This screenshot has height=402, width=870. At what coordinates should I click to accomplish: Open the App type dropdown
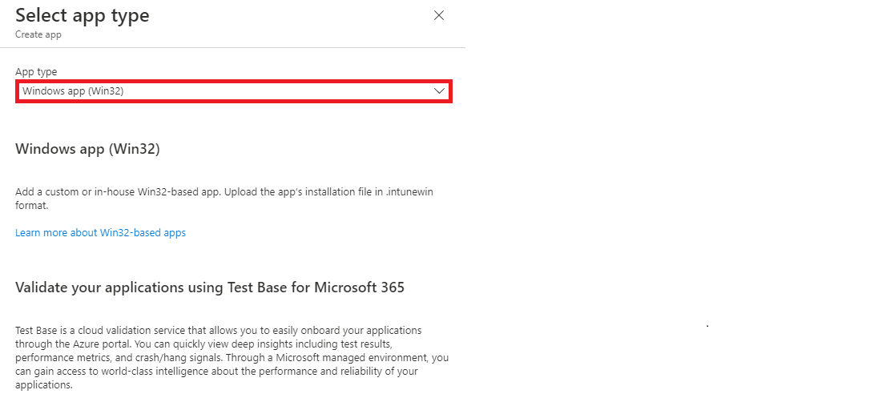click(x=234, y=91)
